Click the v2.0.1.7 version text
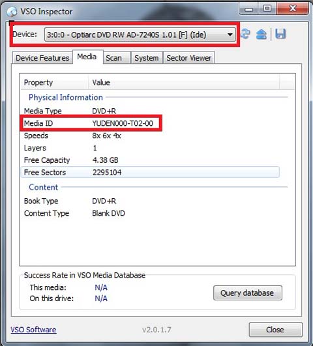Screen dimensions: 313x346 [156, 330]
